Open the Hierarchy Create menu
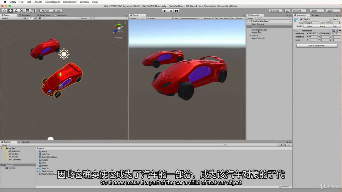The image size is (342, 192). 251,18
